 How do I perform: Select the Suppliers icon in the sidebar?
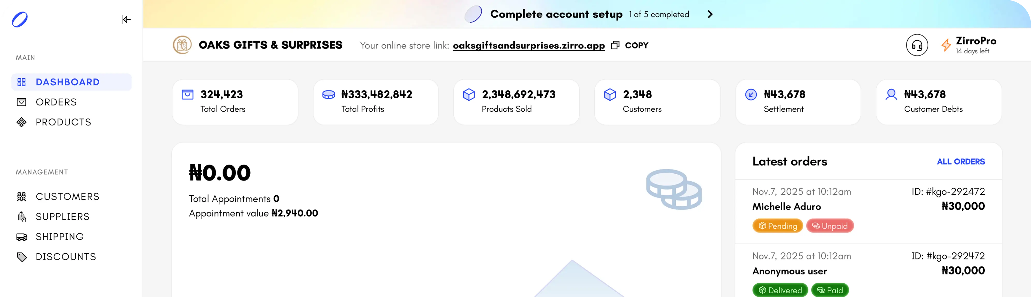pyautogui.click(x=22, y=217)
